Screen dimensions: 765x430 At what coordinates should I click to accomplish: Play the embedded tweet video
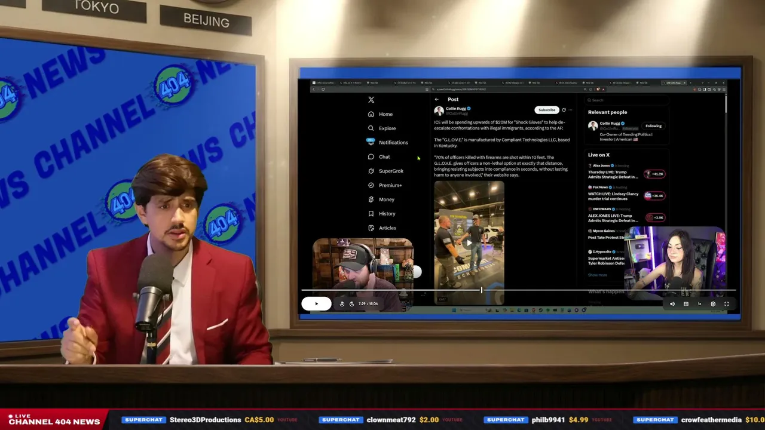coord(469,243)
